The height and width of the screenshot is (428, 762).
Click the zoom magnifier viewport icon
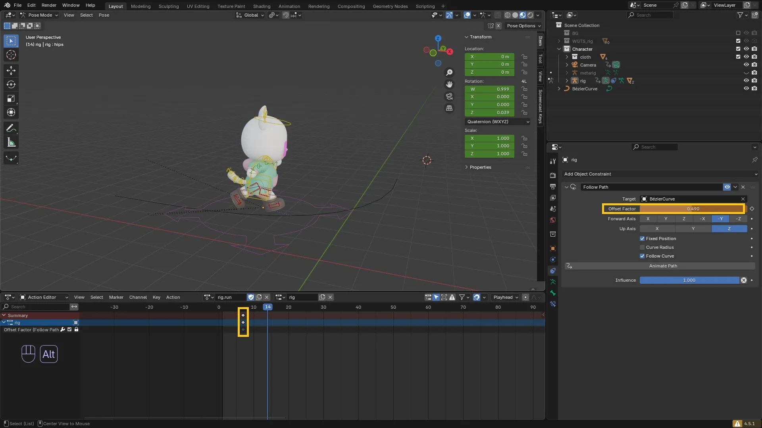(x=449, y=73)
